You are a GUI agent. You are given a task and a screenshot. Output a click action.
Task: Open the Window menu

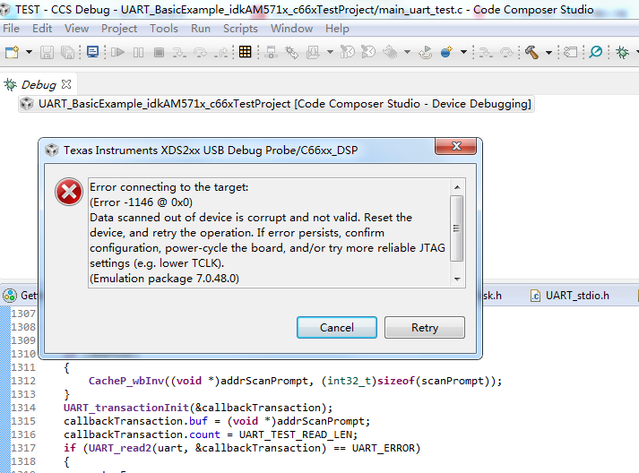292,29
